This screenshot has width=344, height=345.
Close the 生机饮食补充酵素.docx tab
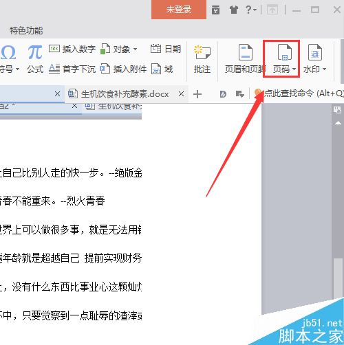point(181,94)
